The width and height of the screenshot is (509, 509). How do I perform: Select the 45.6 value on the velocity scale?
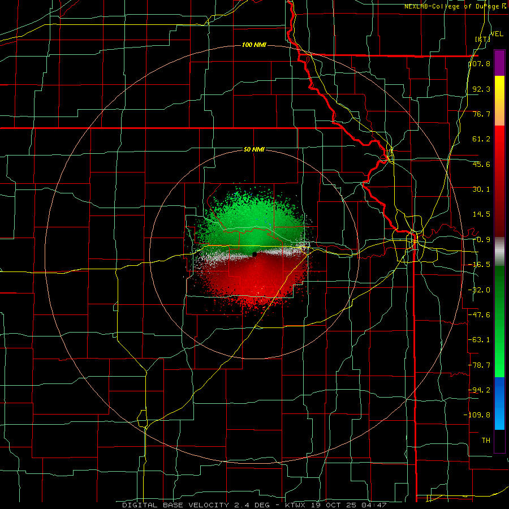[481, 164]
